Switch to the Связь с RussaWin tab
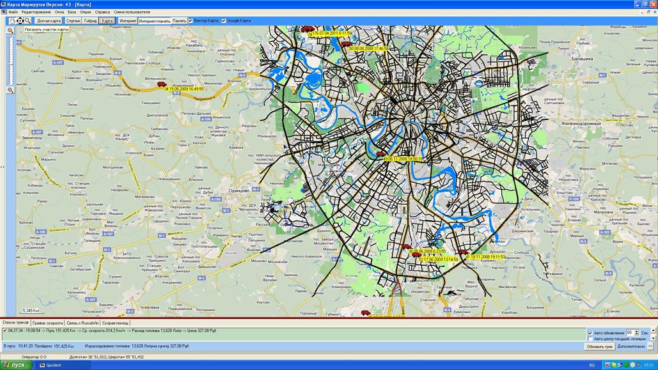 [82, 323]
